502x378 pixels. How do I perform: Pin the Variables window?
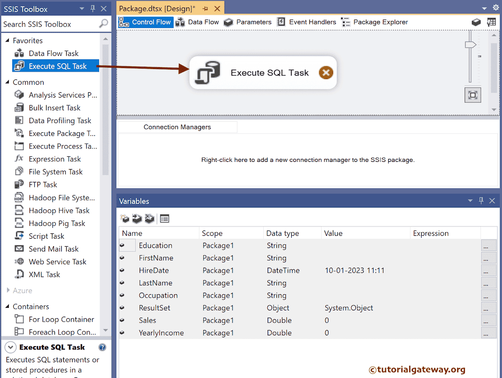click(481, 201)
